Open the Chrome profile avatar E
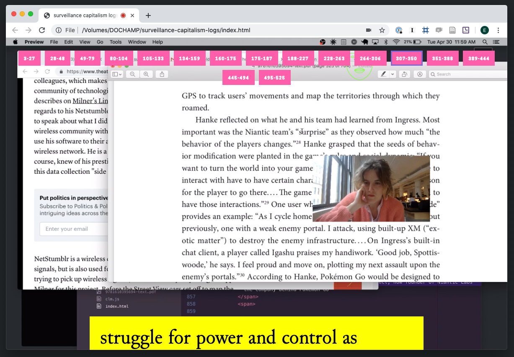 (x=485, y=30)
